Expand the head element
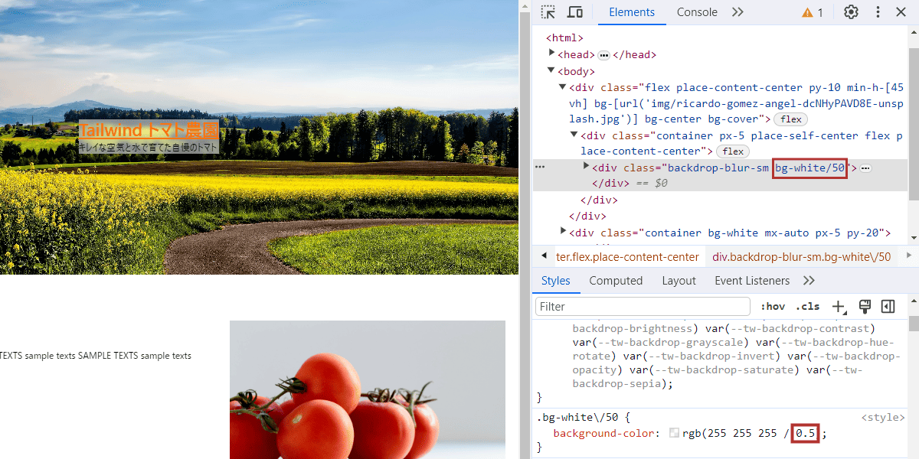Viewport: 919px width, 459px height. pos(551,53)
